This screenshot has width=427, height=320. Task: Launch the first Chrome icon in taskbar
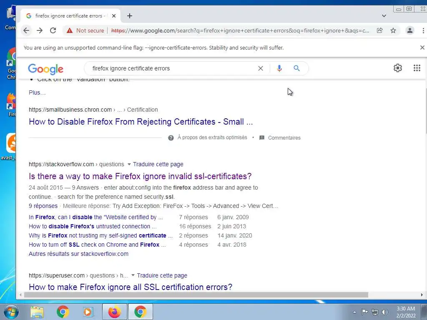tap(63, 312)
